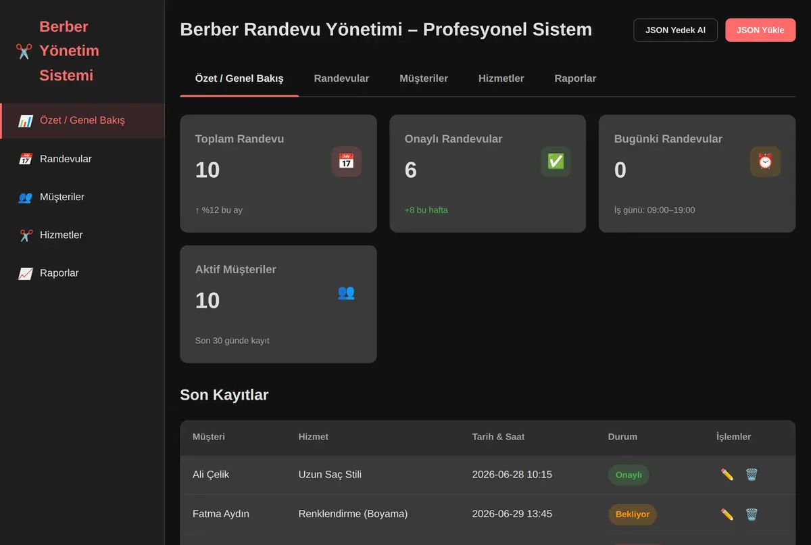This screenshot has width=811, height=545.
Task: Click the scissors icon beside Hizmetler in sidebar
Action: pos(26,235)
